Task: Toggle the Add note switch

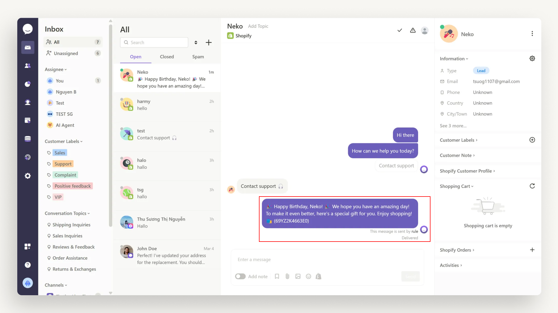Action: (x=240, y=276)
